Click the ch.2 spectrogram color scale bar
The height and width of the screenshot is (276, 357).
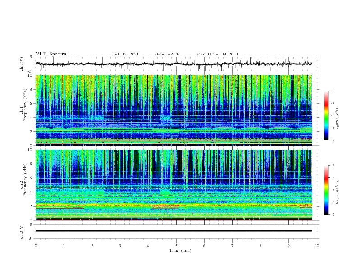coord(326,190)
